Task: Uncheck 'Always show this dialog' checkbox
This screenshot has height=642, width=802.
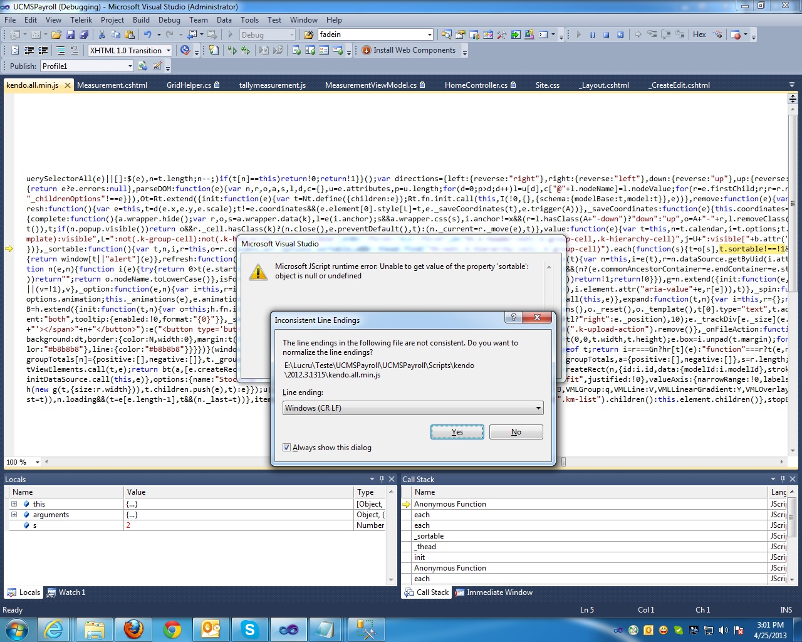Action: tap(286, 448)
